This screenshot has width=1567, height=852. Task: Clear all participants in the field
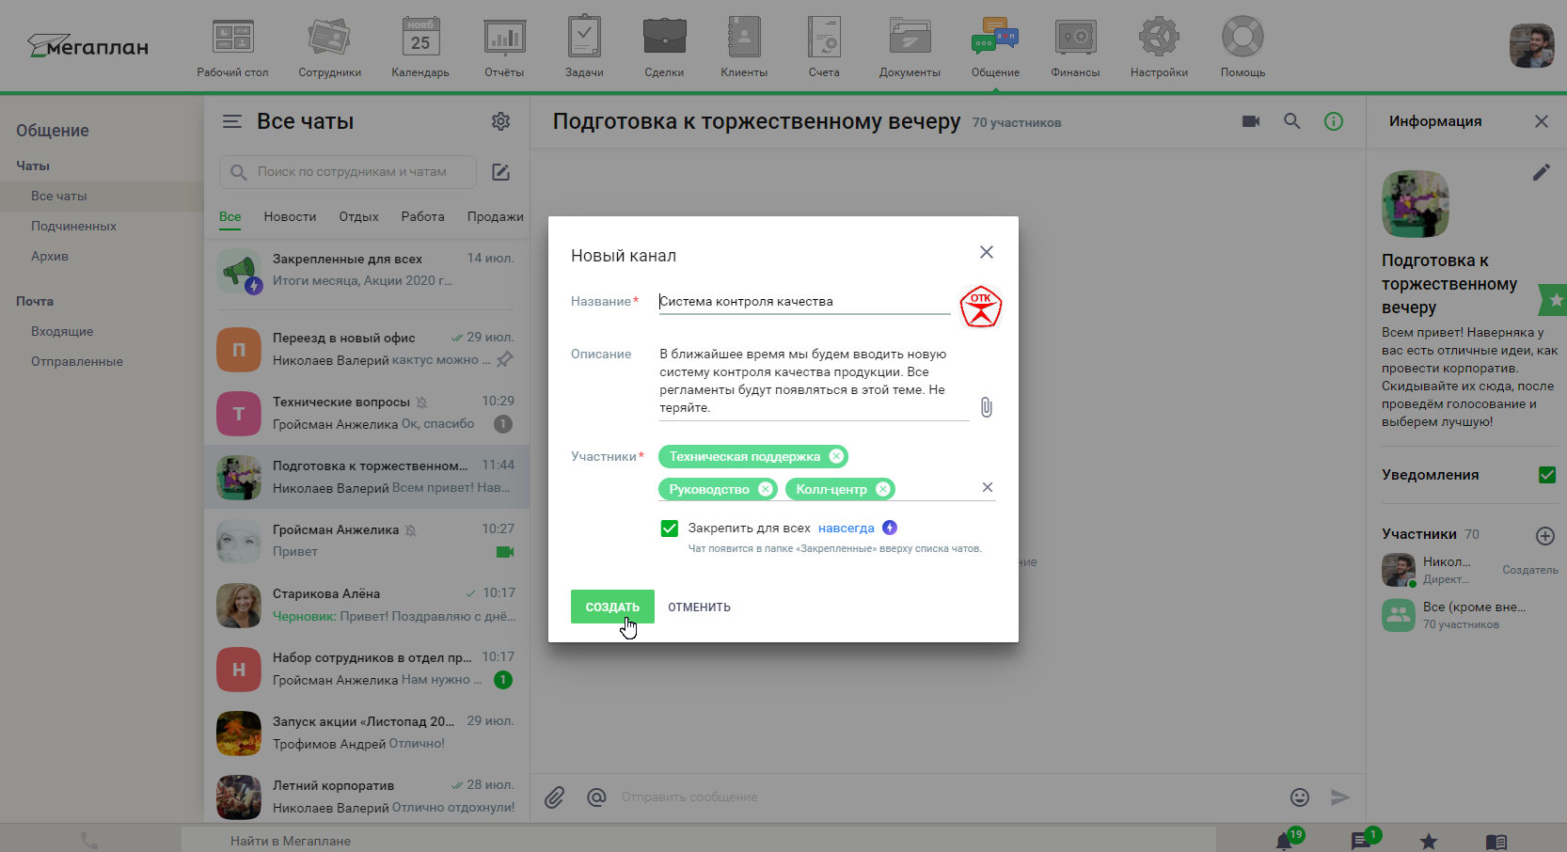[x=988, y=487]
